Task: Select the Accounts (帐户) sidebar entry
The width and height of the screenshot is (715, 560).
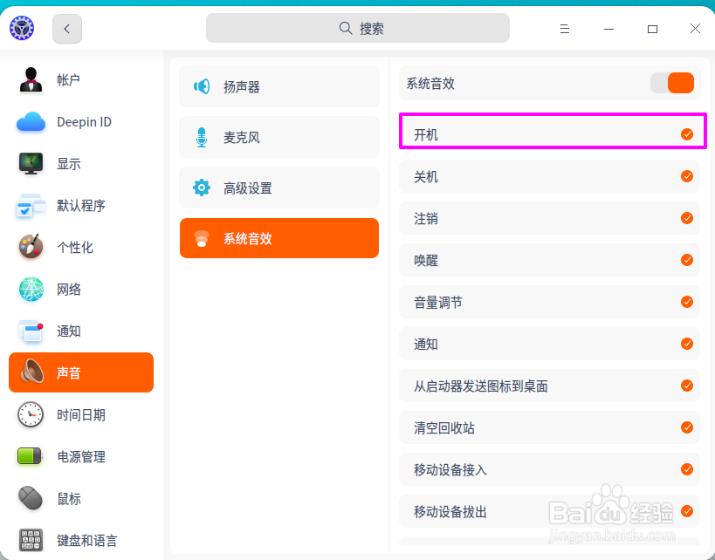Action: click(x=30, y=79)
